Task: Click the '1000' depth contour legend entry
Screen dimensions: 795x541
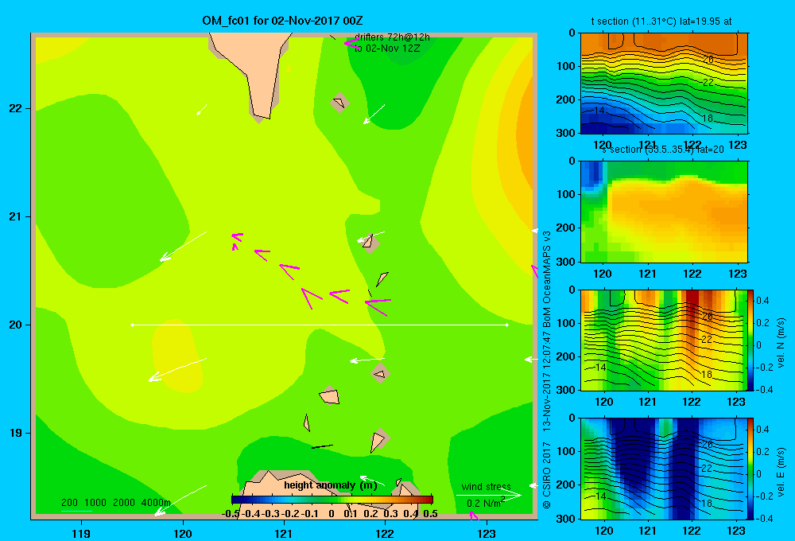Action: pyautogui.click(x=95, y=503)
